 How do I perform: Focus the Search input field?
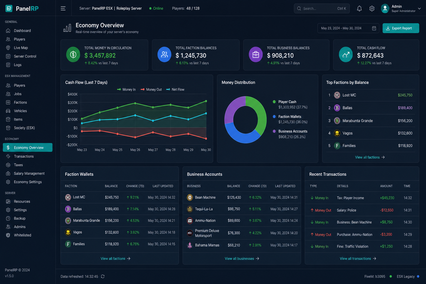point(322,9)
